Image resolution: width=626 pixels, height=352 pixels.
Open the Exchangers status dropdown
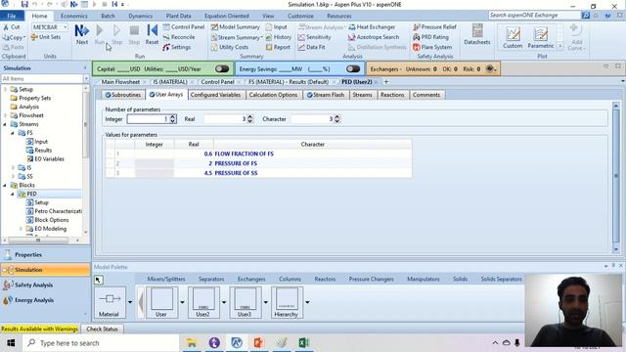[x=491, y=68]
